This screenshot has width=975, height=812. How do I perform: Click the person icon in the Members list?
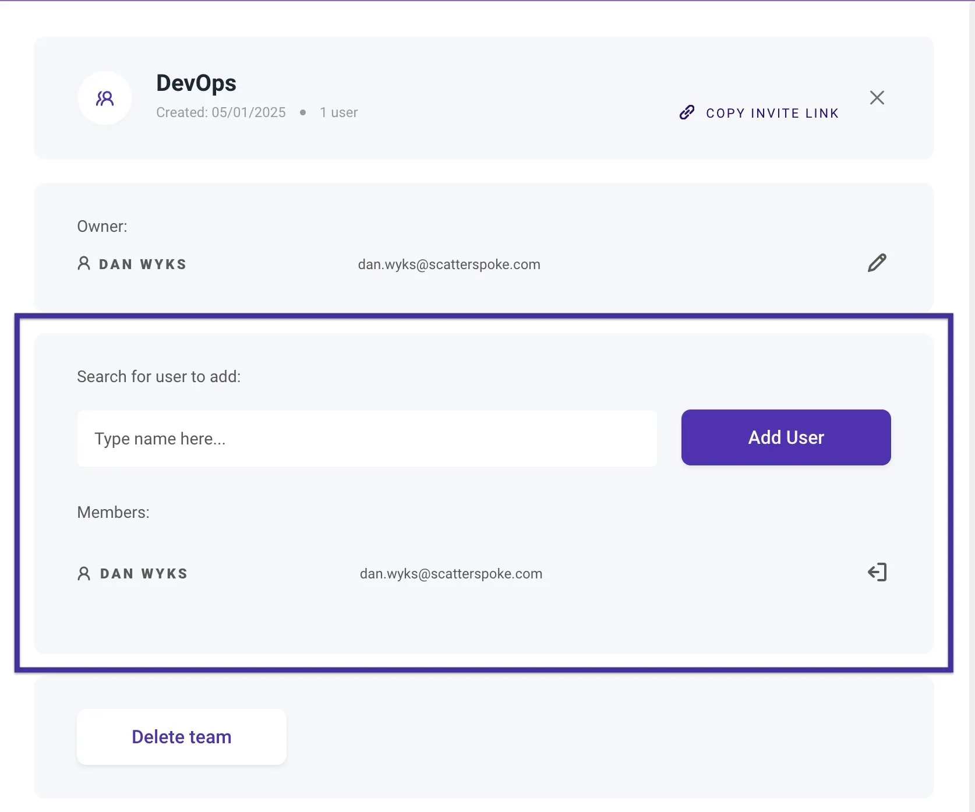[84, 574]
